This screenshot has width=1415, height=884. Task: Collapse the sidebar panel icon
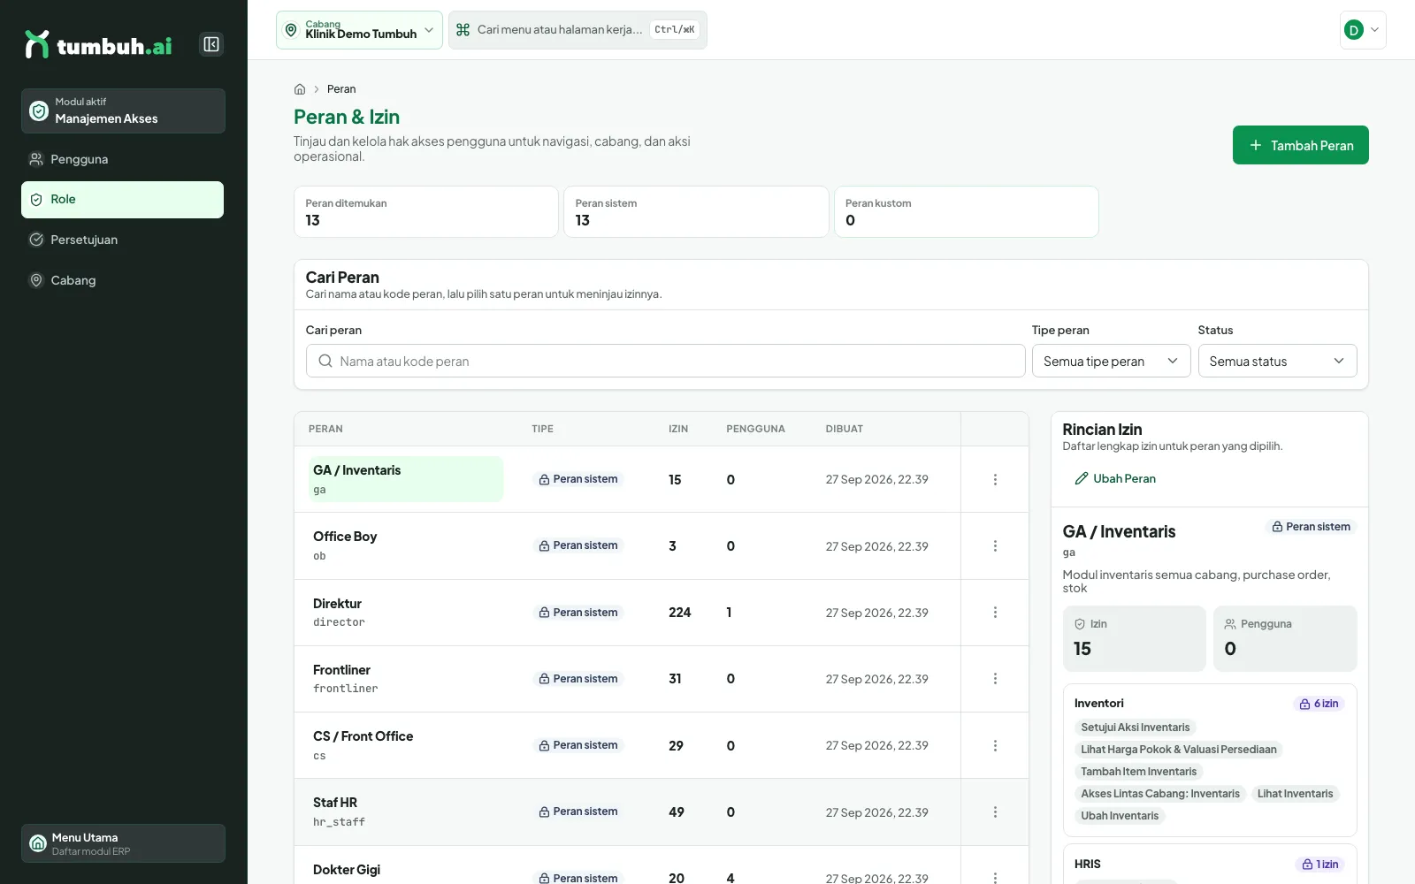pos(211,44)
